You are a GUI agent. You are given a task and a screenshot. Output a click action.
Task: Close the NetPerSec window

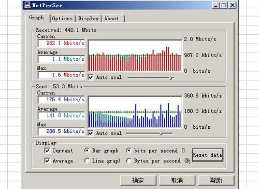pyautogui.click(x=233, y=5)
